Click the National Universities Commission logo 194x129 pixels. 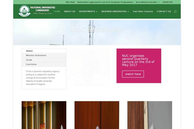(x=37, y=11)
